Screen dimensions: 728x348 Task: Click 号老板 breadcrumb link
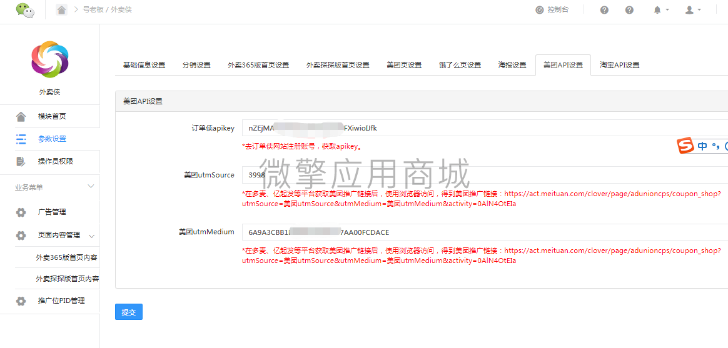93,9
